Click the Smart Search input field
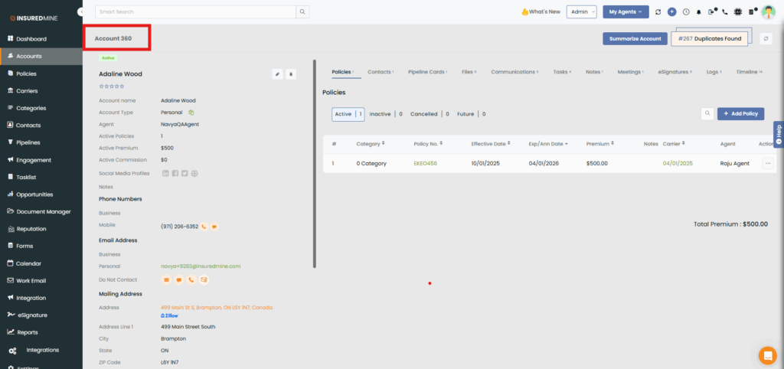 pyautogui.click(x=195, y=11)
